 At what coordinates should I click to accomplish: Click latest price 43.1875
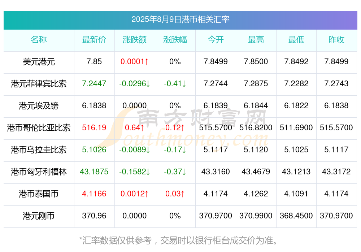[x=94, y=171]
